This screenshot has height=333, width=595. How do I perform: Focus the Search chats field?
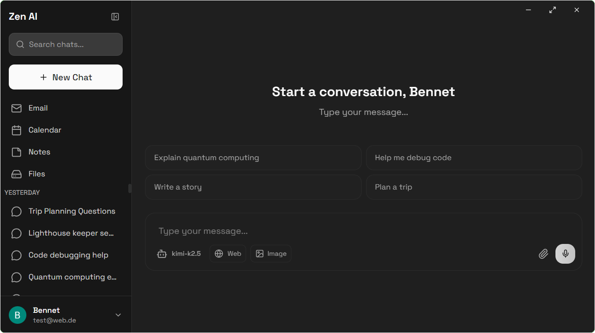pyautogui.click(x=65, y=44)
